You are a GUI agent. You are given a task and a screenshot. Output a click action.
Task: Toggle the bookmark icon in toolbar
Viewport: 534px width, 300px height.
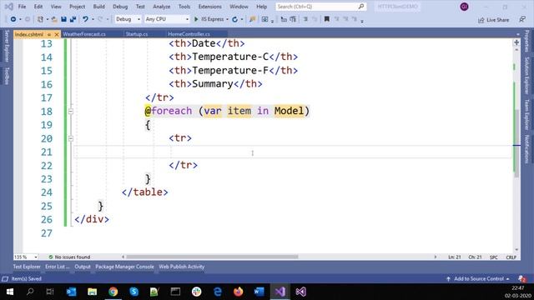pyautogui.click(x=326, y=19)
